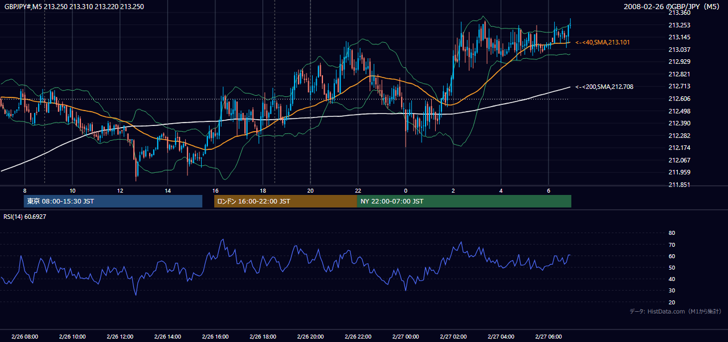Click the Tokyo 08:00-15:30 JST session bar

(x=113, y=201)
